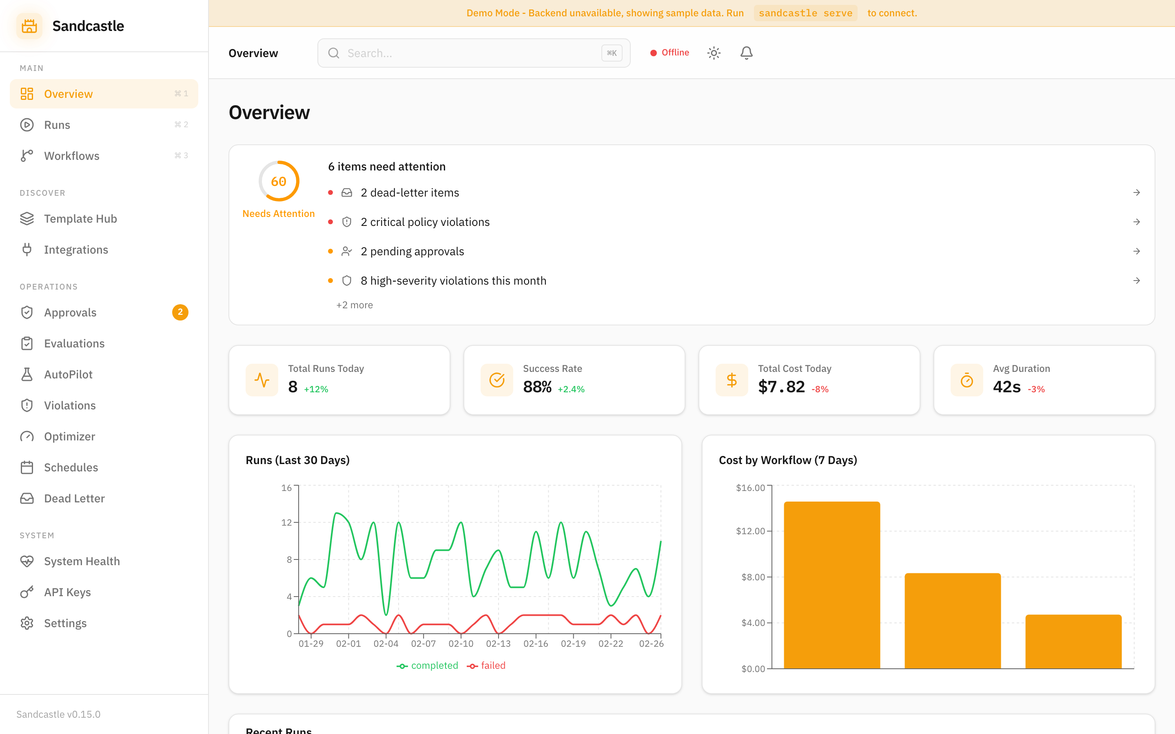
Task: Open System Health from the sidebar
Action: pyautogui.click(x=82, y=561)
